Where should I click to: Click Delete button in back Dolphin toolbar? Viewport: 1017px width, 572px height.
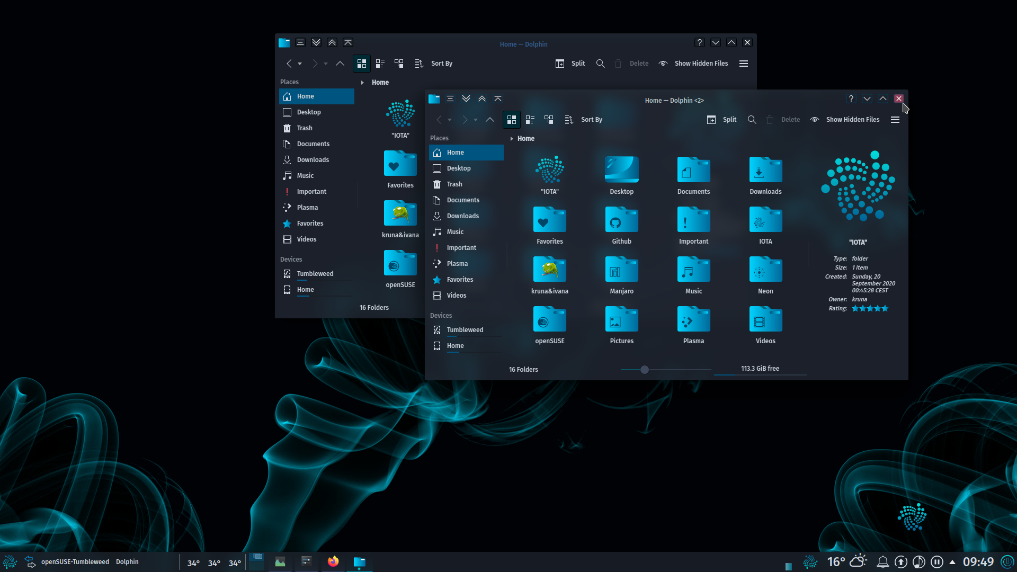631,64
